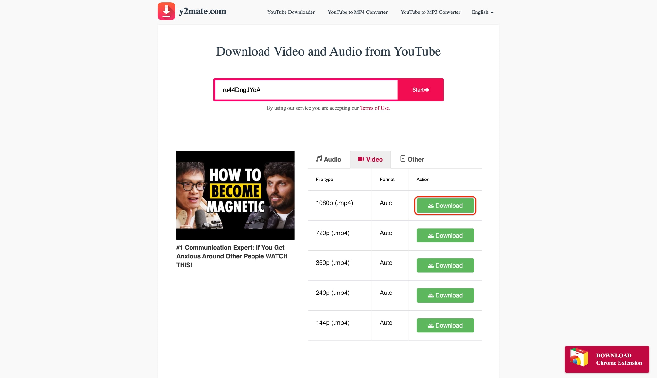Open YouTube to MP4 Converter link
Image resolution: width=657 pixels, height=378 pixels.
(x=358, y=12)
